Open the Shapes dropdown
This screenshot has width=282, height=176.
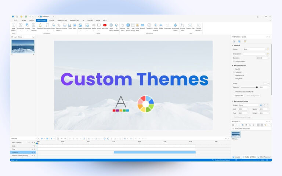[27, 30]
